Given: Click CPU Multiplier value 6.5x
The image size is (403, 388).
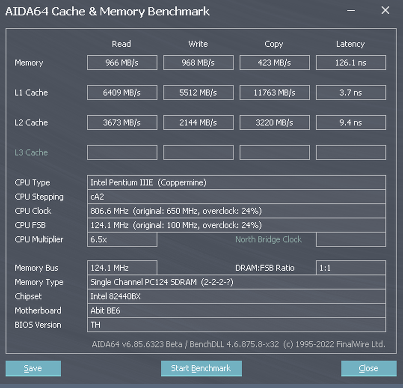Looking at the screenshot, I should pyautogui.click(x=122, y=239).
